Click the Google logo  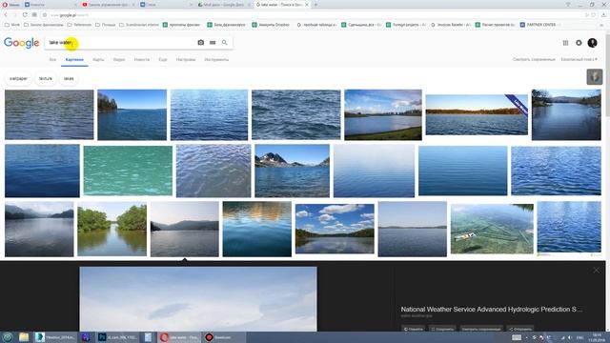21,43
